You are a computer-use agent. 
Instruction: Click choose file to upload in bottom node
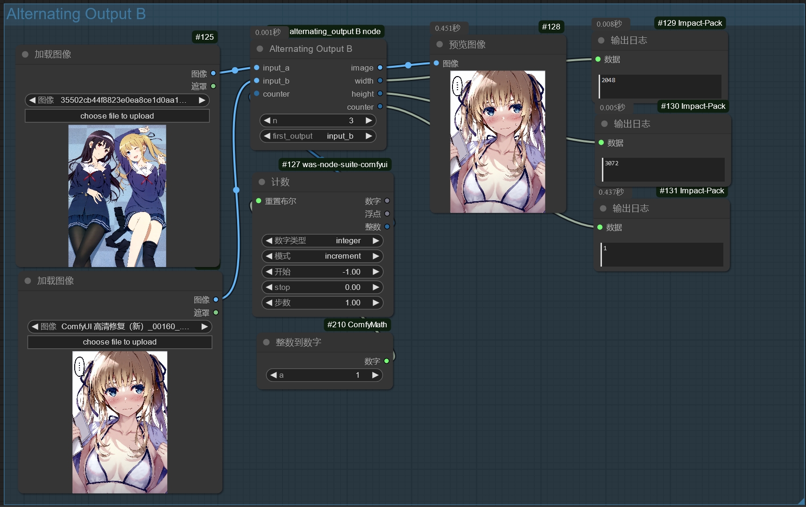coord(120,342)
